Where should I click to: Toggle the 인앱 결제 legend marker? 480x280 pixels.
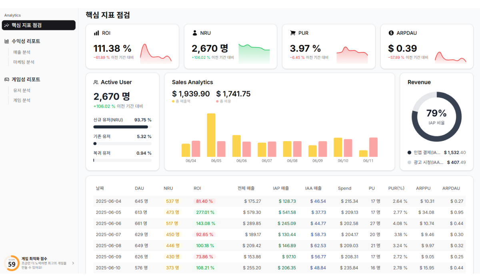click(409, 152)
